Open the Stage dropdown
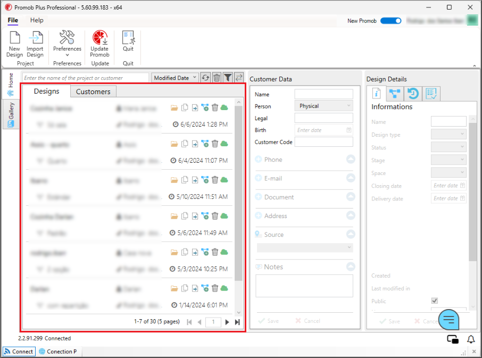482x358 pixels. tap(448, 160)
